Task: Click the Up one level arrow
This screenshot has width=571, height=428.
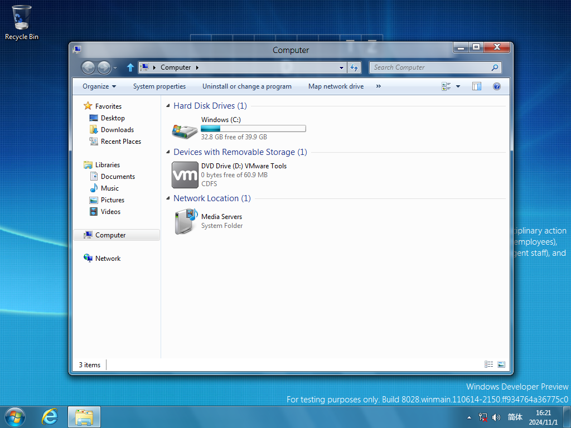Action: point(130,67)
